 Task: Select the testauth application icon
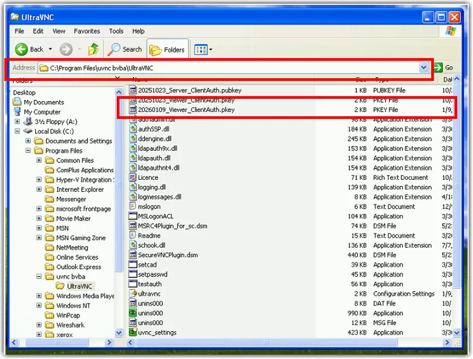coord(133,284)
